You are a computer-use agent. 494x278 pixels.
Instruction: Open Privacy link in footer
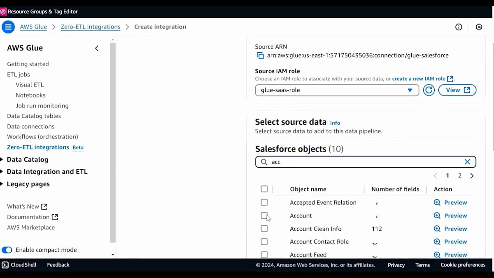(x=396, y=265)
